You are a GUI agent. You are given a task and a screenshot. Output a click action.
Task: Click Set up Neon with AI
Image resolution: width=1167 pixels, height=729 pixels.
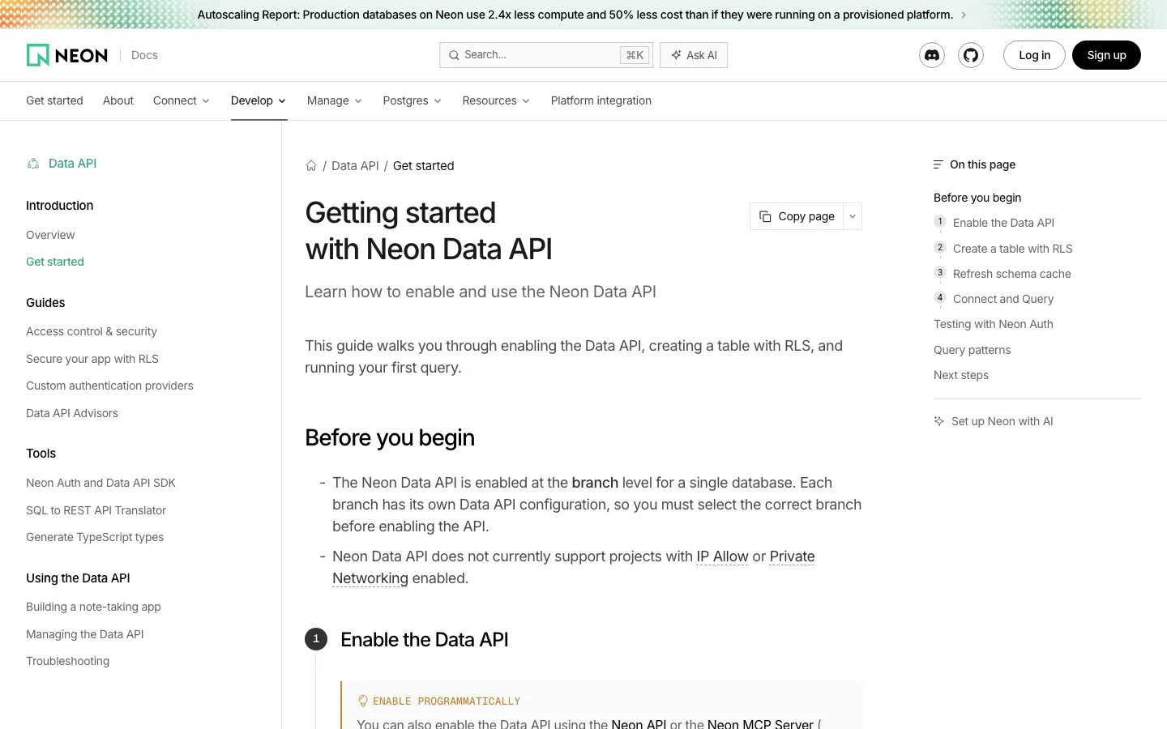click(994, 421)
